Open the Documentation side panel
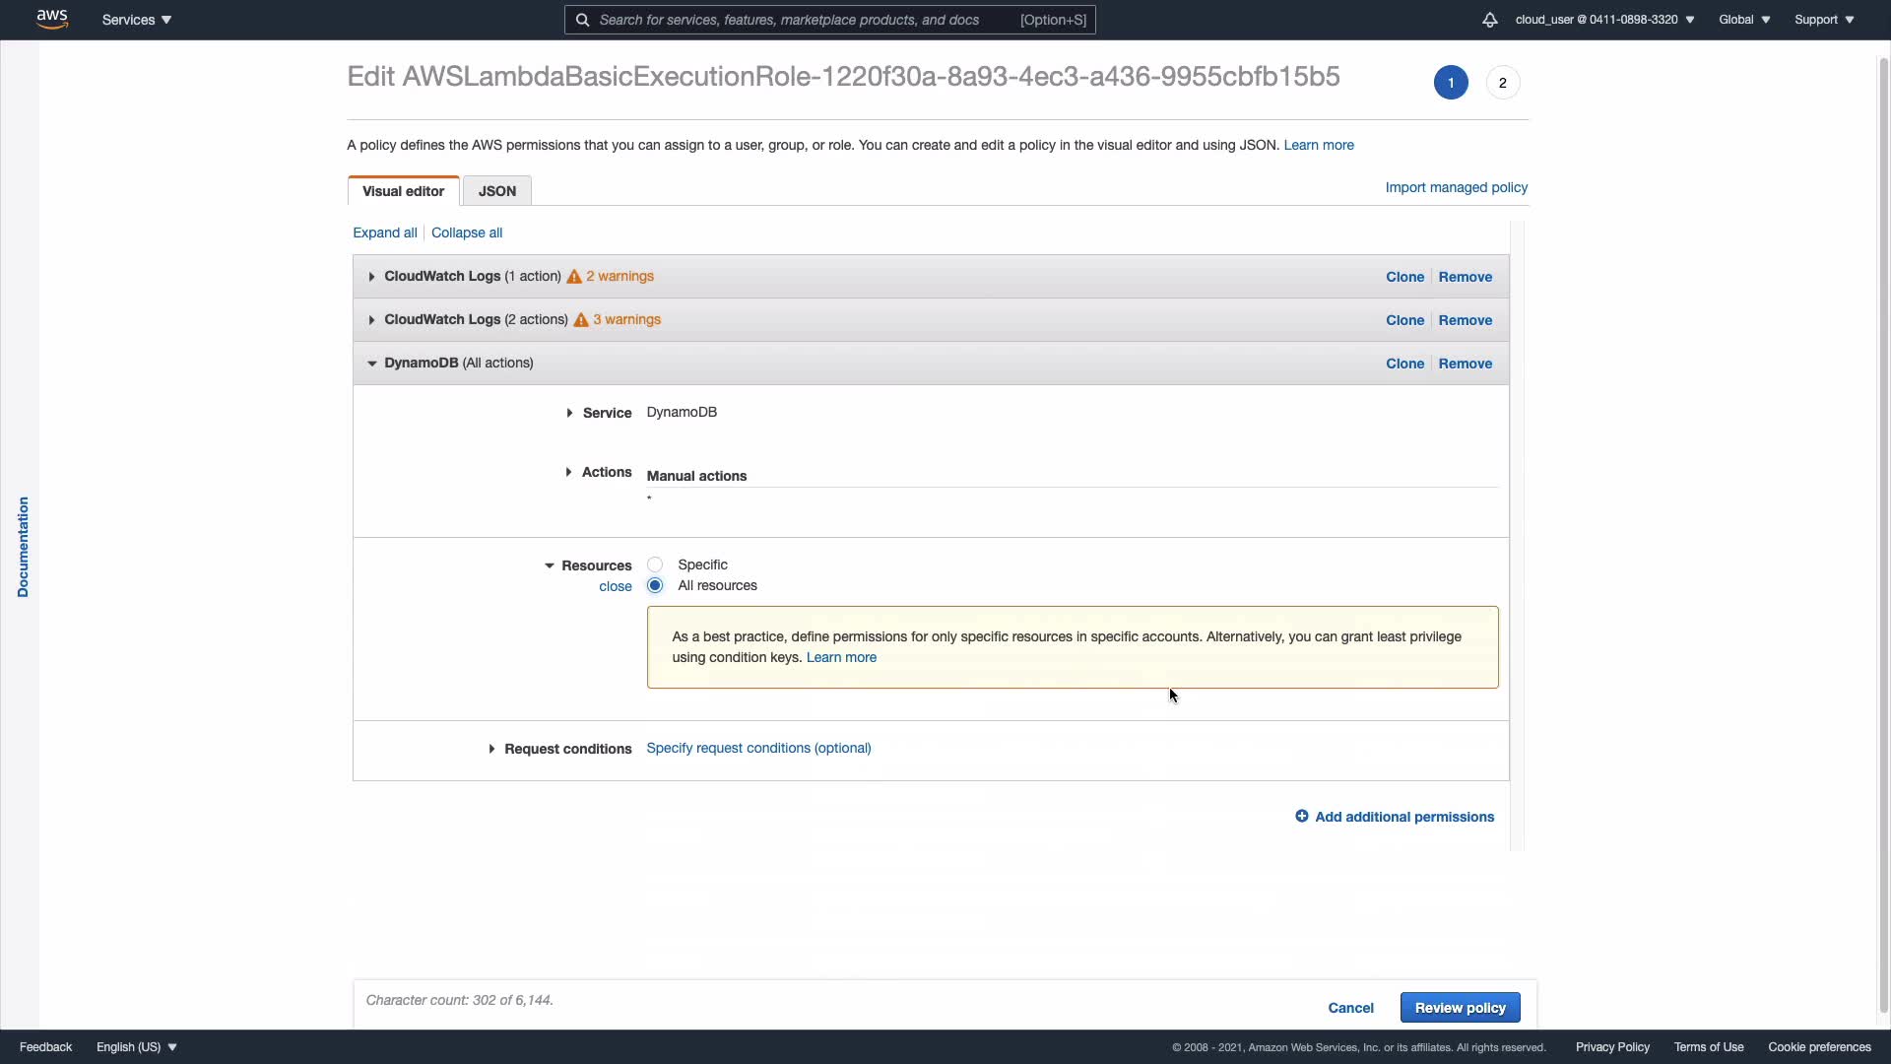1891x1064 pixels. (x=23, y=547)
